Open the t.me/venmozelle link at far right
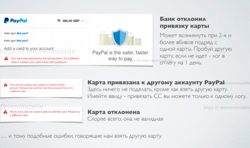Screen dimensions: 250x148 coord(226,108)
